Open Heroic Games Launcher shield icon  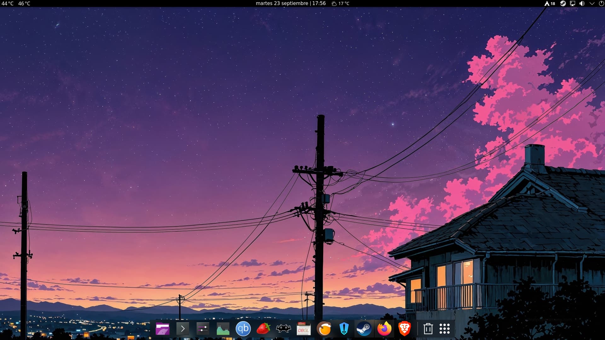[x=344, y=329]
